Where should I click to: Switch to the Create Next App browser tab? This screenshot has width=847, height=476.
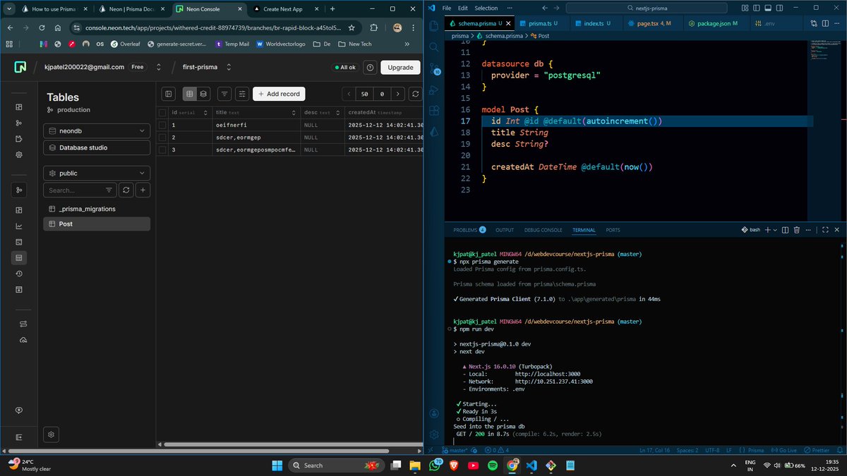287,9
